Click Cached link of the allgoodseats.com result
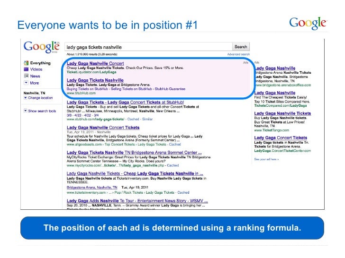The width and height of the screenshot is (345, 258). [175, 145]
